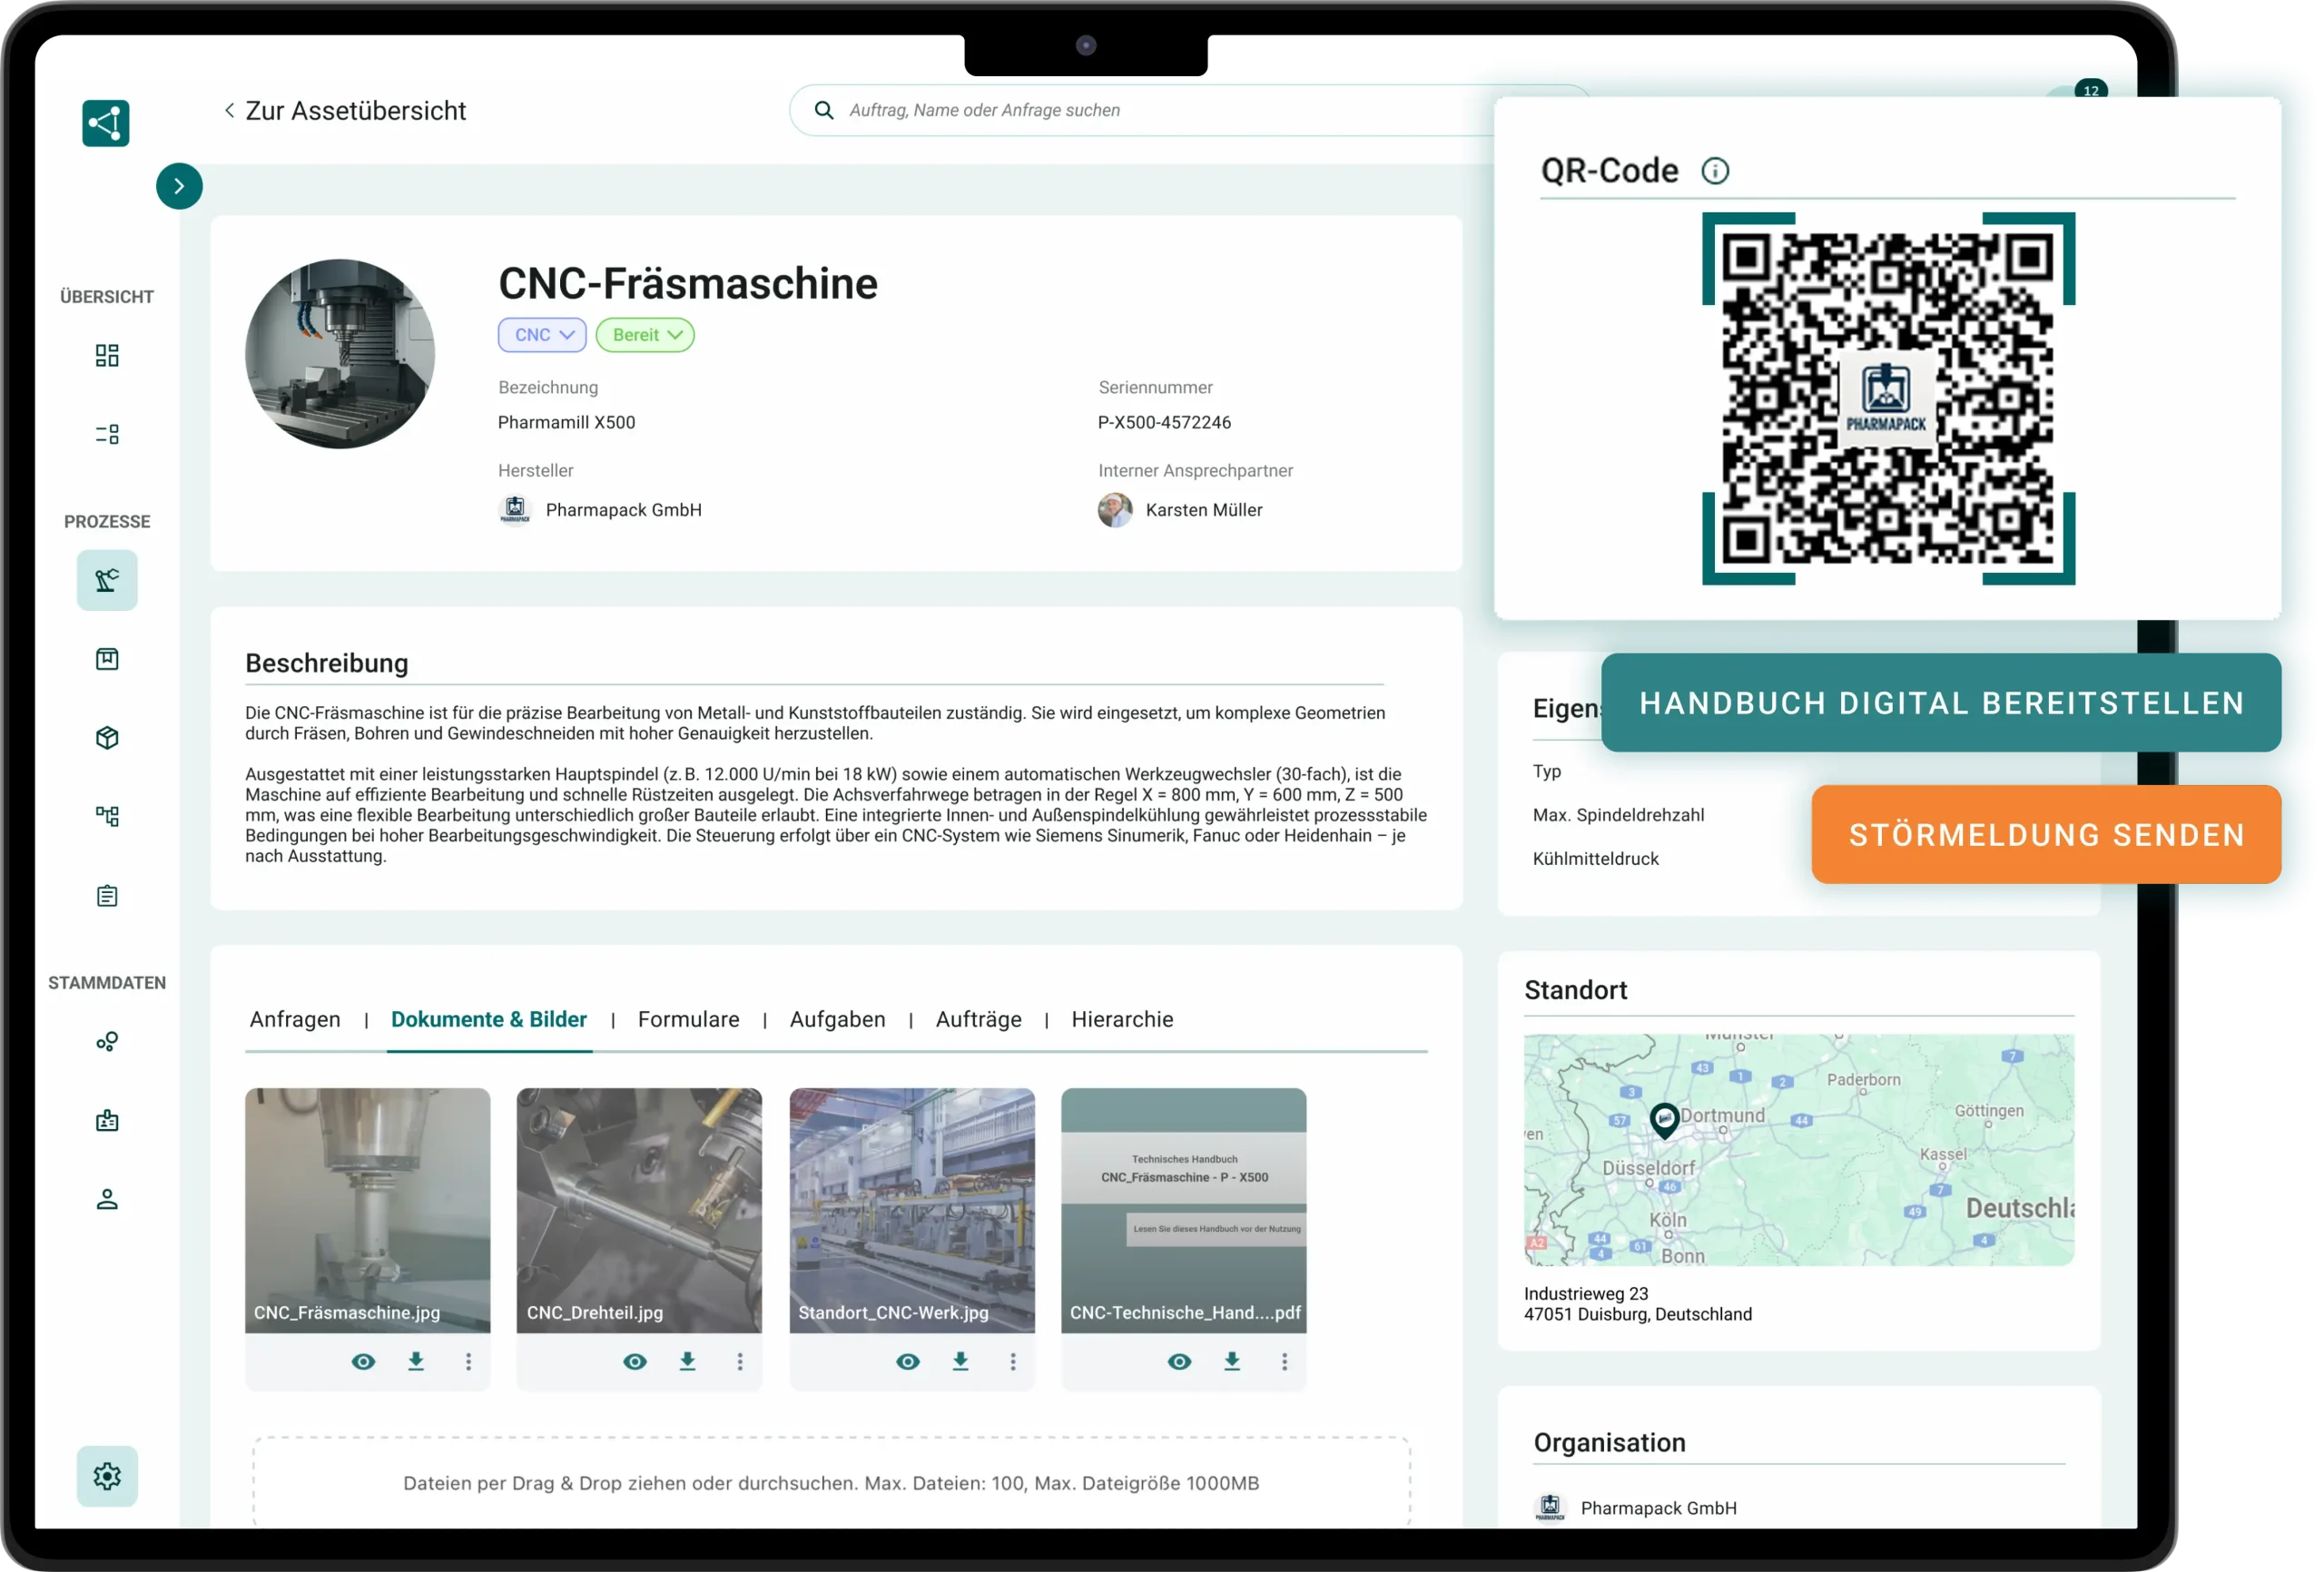Viewport: 2324px width, 1572px height.
Task: View Standort_CNC-Werk.jpg using eye icon
Action: coord(908,1361)
